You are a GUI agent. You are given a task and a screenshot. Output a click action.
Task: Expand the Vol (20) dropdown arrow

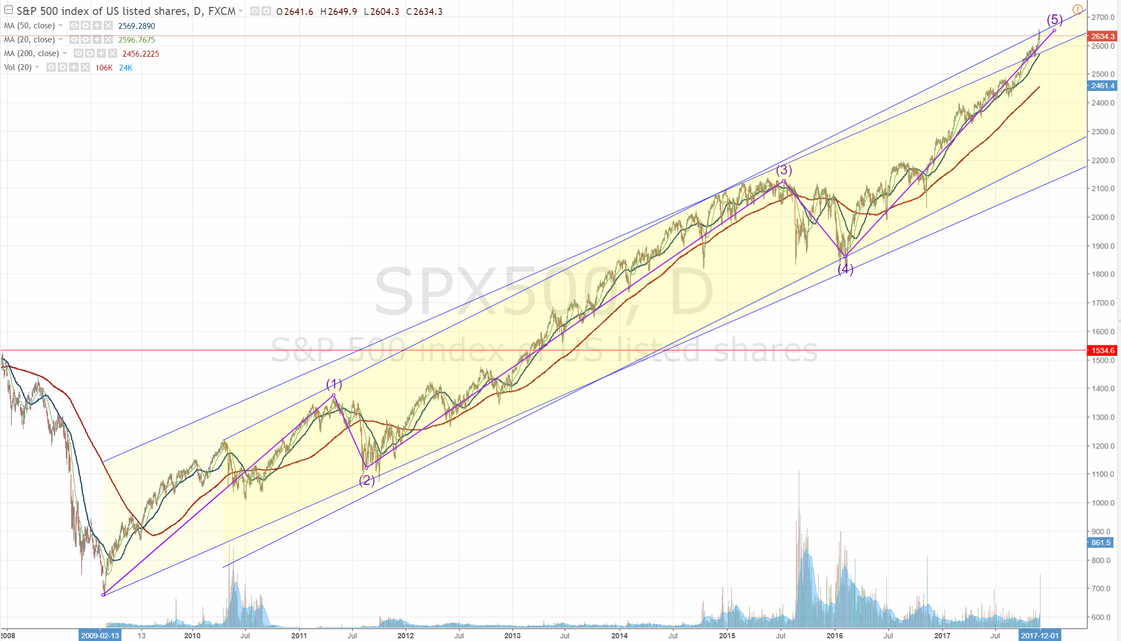tap(37, 67)
